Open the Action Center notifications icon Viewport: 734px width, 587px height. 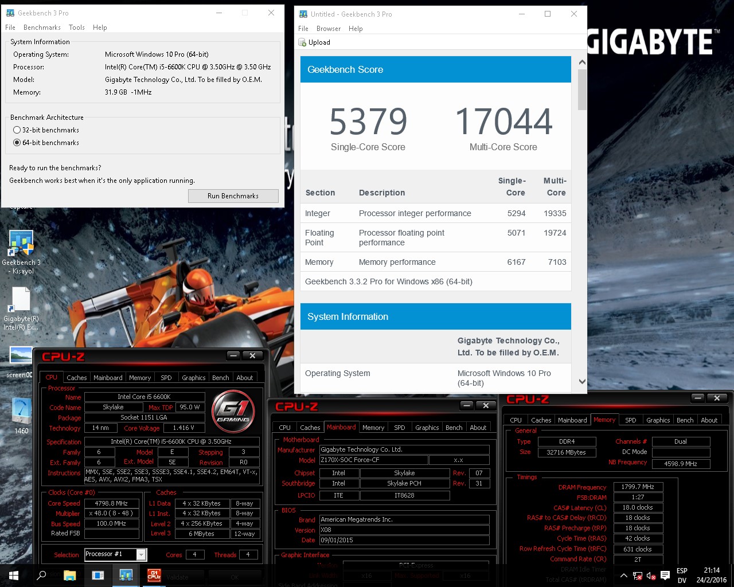[665, 576]
